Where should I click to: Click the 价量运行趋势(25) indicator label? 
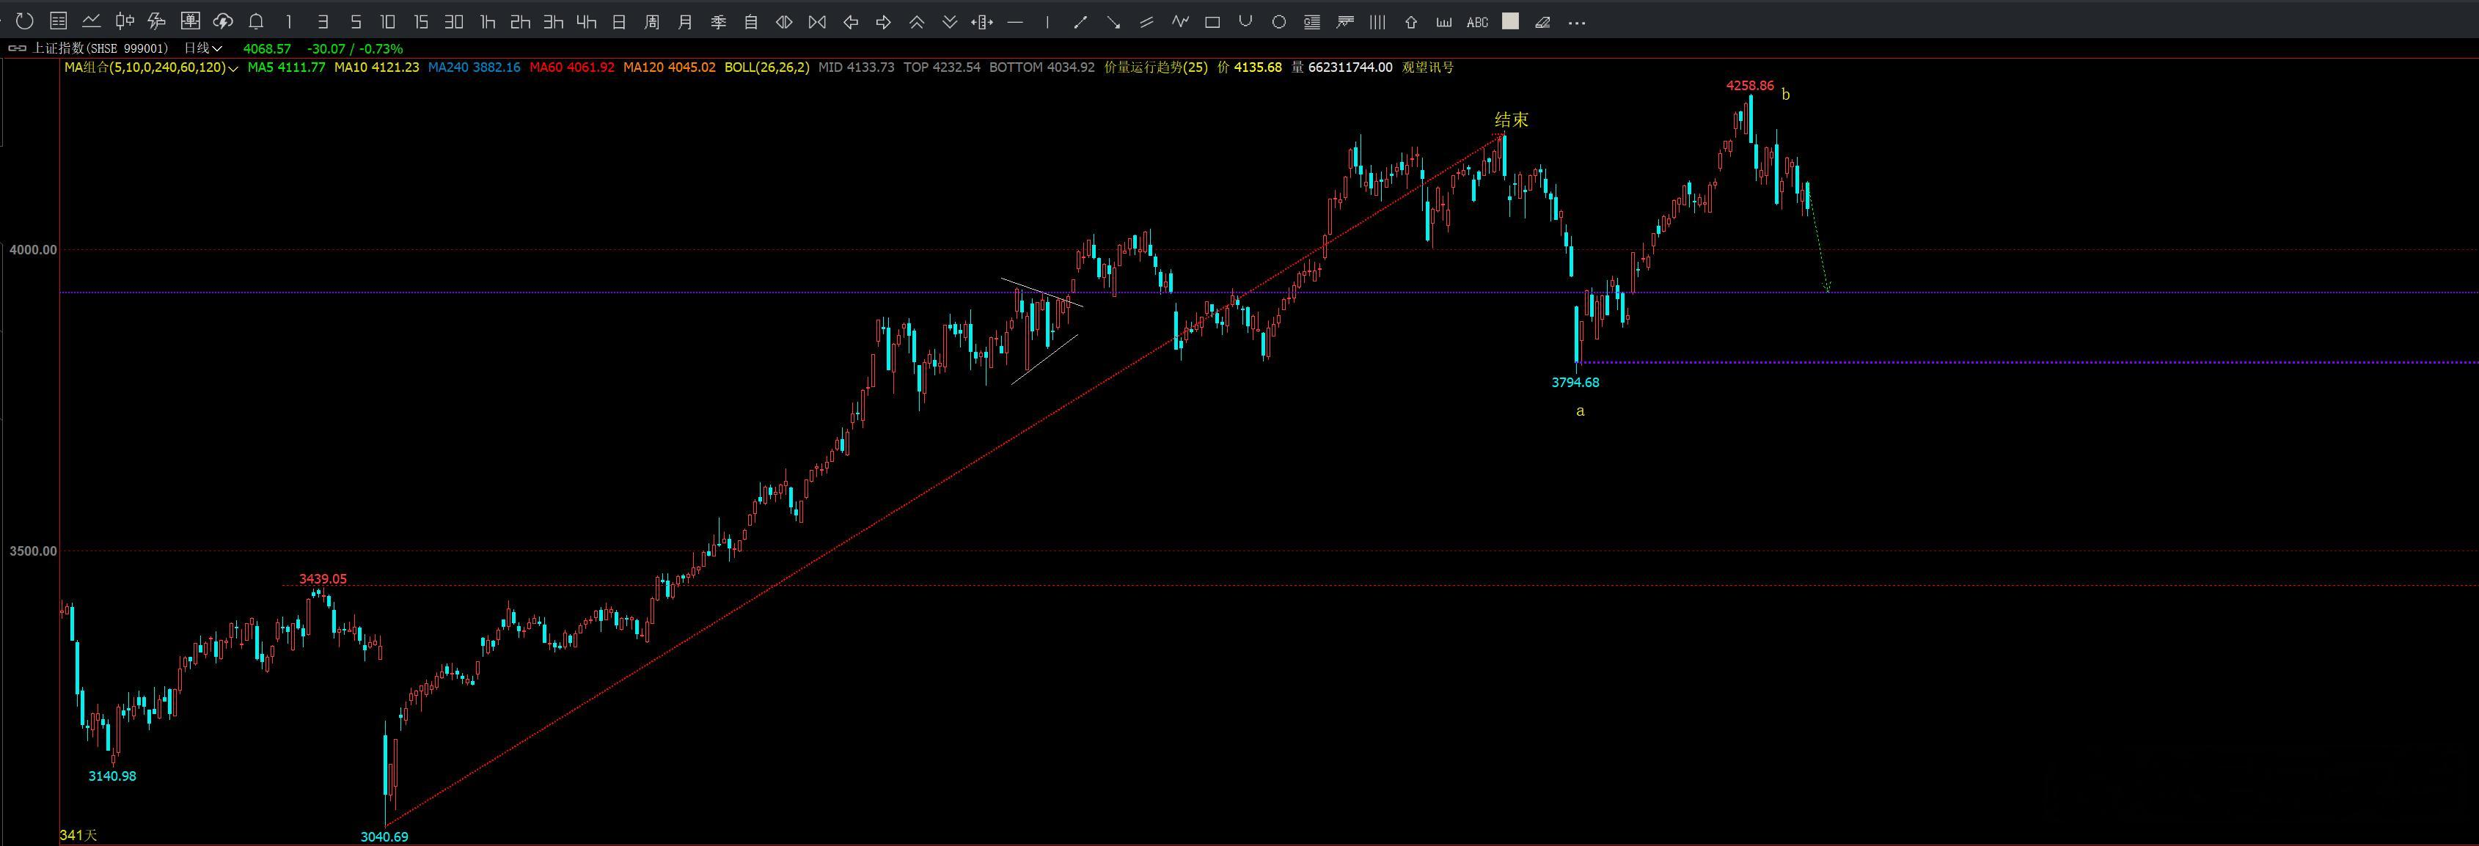point(1156,67)
